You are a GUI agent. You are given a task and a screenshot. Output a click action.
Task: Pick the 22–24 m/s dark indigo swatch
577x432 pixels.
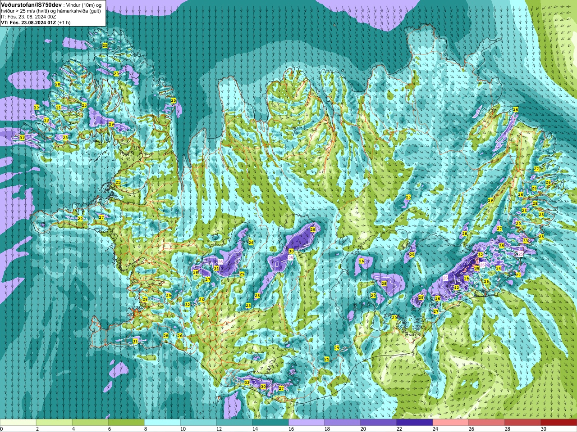click(x=415, y=423)
